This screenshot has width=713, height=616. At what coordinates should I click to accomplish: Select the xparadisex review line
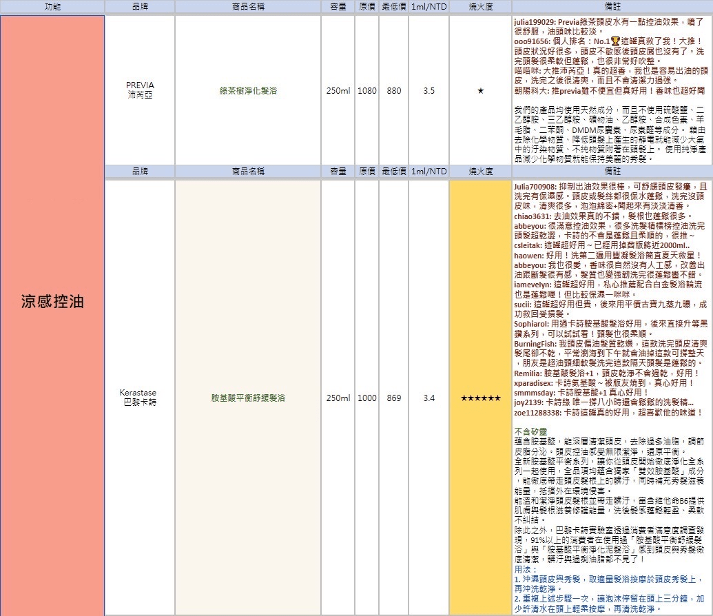[x=604, y=382]
